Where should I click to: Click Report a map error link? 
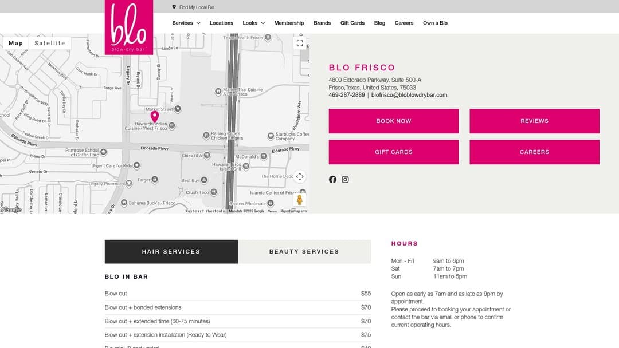pyautogui.click(x=293, y=211)
